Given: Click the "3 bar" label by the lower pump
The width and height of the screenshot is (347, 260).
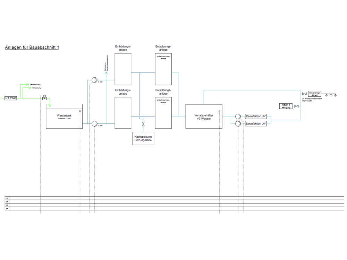Looking at the screenshot, I should 100,125.
